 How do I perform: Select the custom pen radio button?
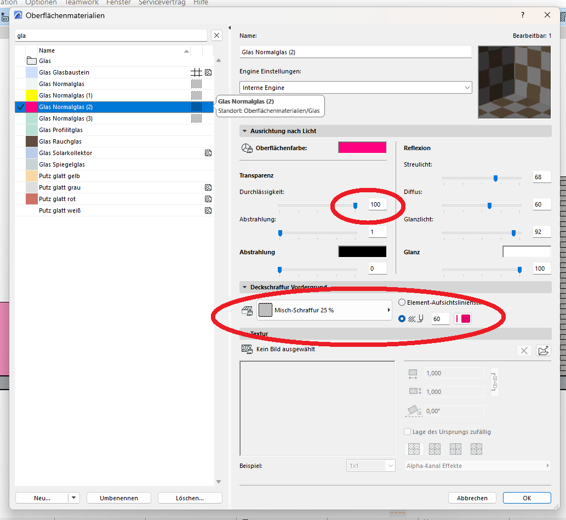click(x=402, y=319)
